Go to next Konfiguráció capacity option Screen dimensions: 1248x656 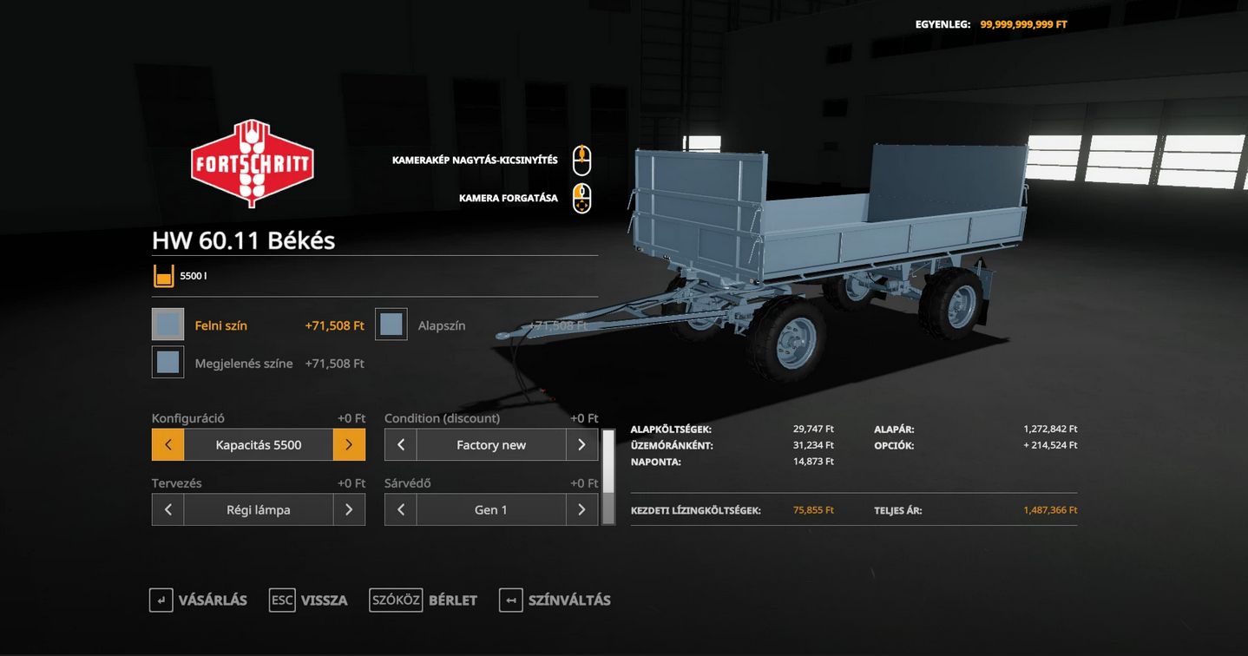click(349, 445)
